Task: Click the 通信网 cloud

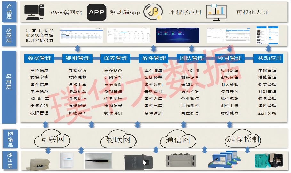Action: pos(178,140)
